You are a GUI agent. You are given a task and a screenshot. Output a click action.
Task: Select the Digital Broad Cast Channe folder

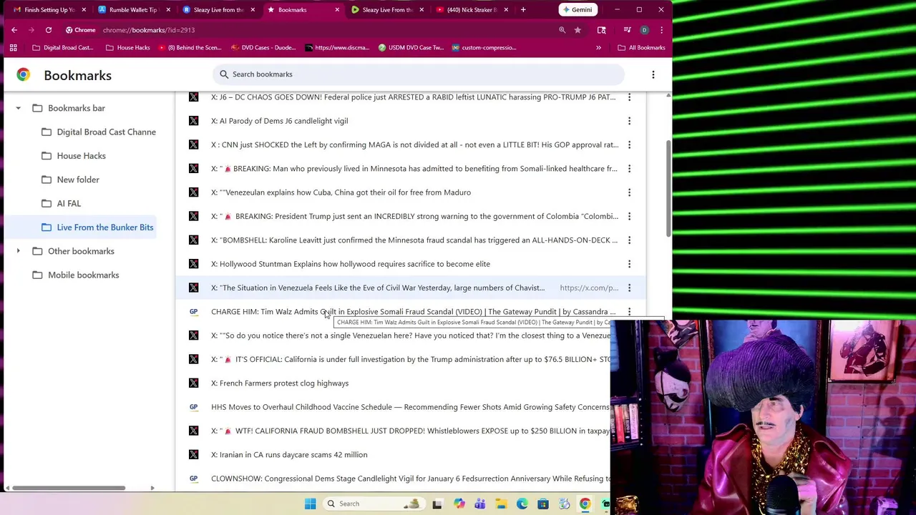click(99, 132)
